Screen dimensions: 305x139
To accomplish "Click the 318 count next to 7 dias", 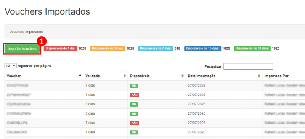I will pos(177,48).
